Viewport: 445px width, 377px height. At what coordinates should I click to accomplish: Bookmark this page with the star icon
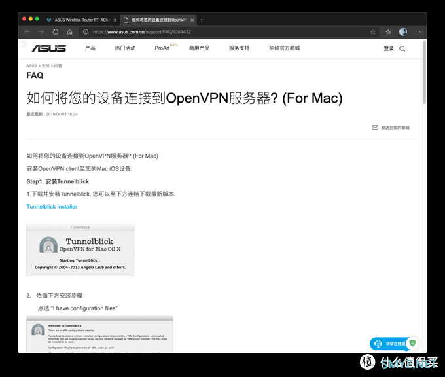[x=372, y=32]
